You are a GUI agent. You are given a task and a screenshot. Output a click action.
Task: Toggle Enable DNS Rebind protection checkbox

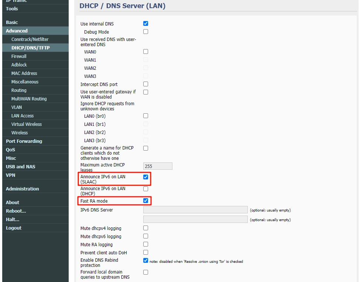point(145,261)
